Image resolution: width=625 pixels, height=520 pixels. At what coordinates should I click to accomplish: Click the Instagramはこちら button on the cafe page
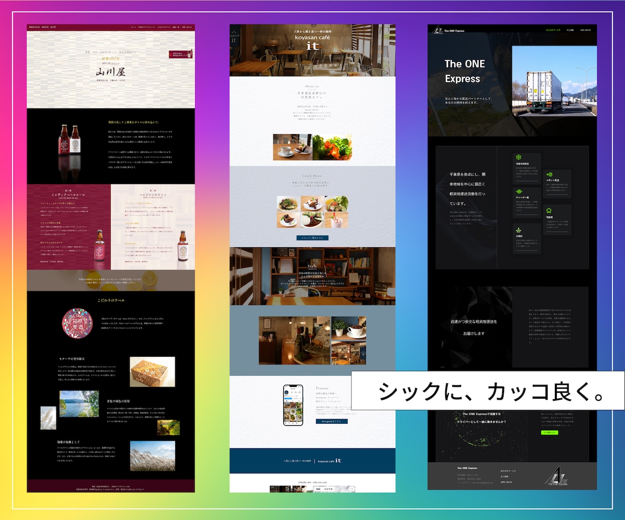click(331, 421)
